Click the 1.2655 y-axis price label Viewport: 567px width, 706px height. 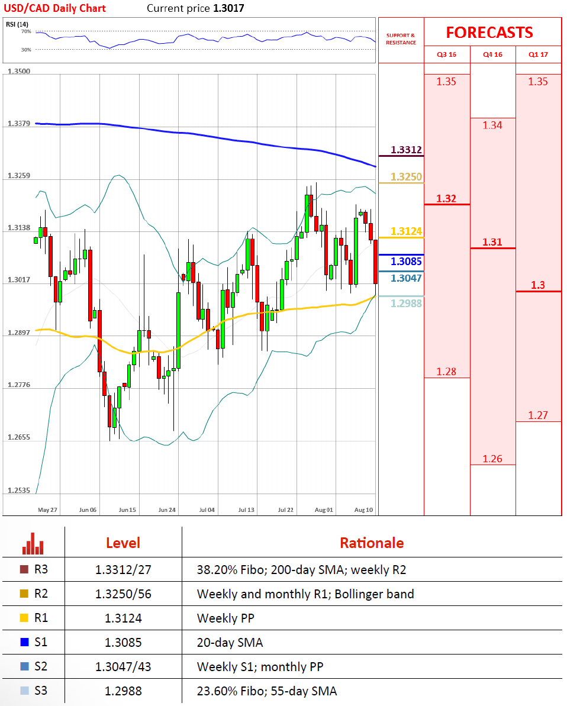pos(19,437)
